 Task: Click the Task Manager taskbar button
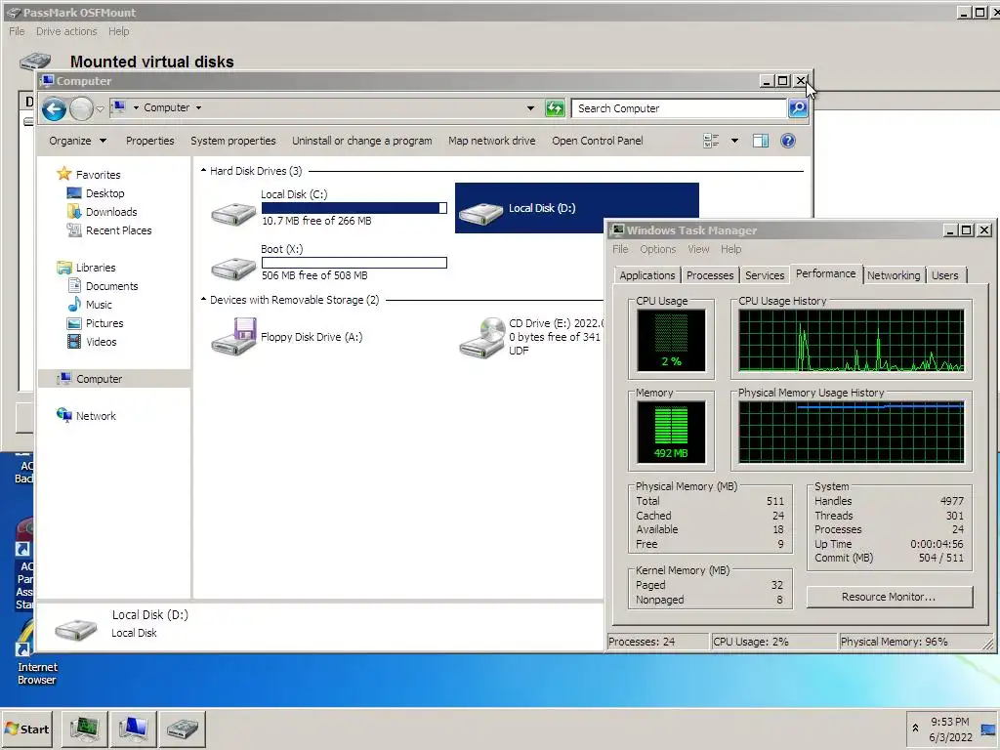click(x=85, y=729)
